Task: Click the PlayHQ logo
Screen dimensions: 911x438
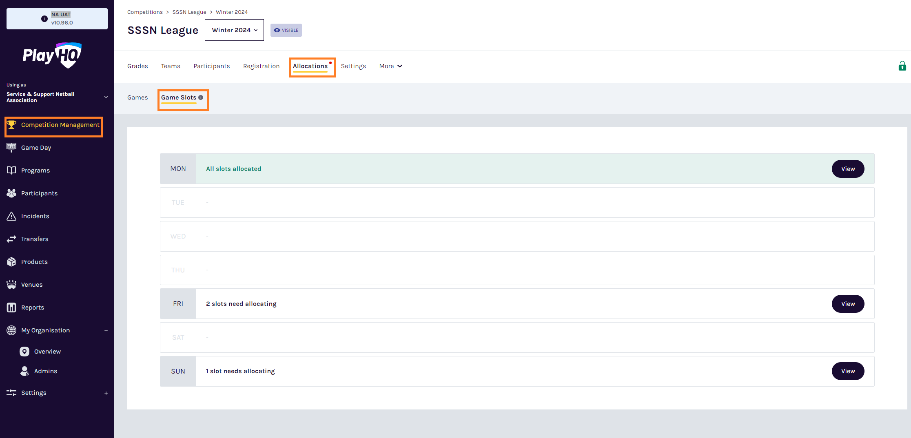Action: pyautogui.click(x=52, y=55)
